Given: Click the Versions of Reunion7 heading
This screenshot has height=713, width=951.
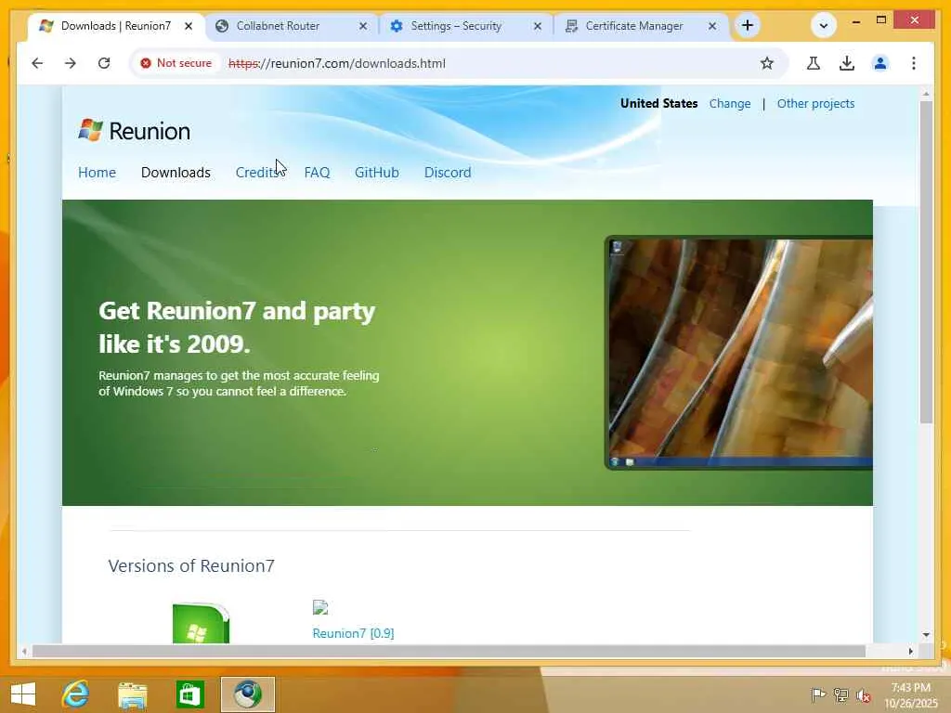Looking at the screenshot, I should click(x=191, y=565).
